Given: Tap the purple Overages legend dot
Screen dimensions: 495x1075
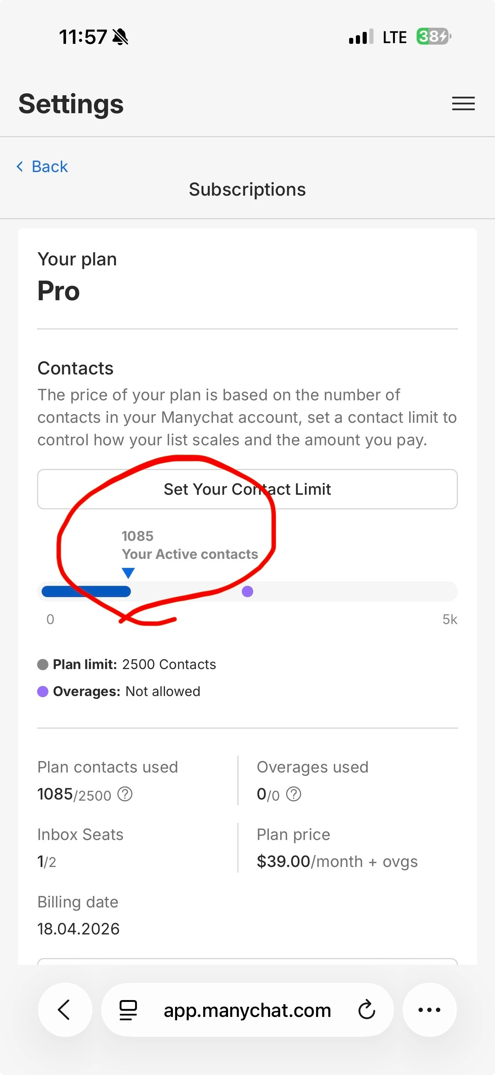Looking at the screenshot, I should pyautogui.click(x=43, y=692).
